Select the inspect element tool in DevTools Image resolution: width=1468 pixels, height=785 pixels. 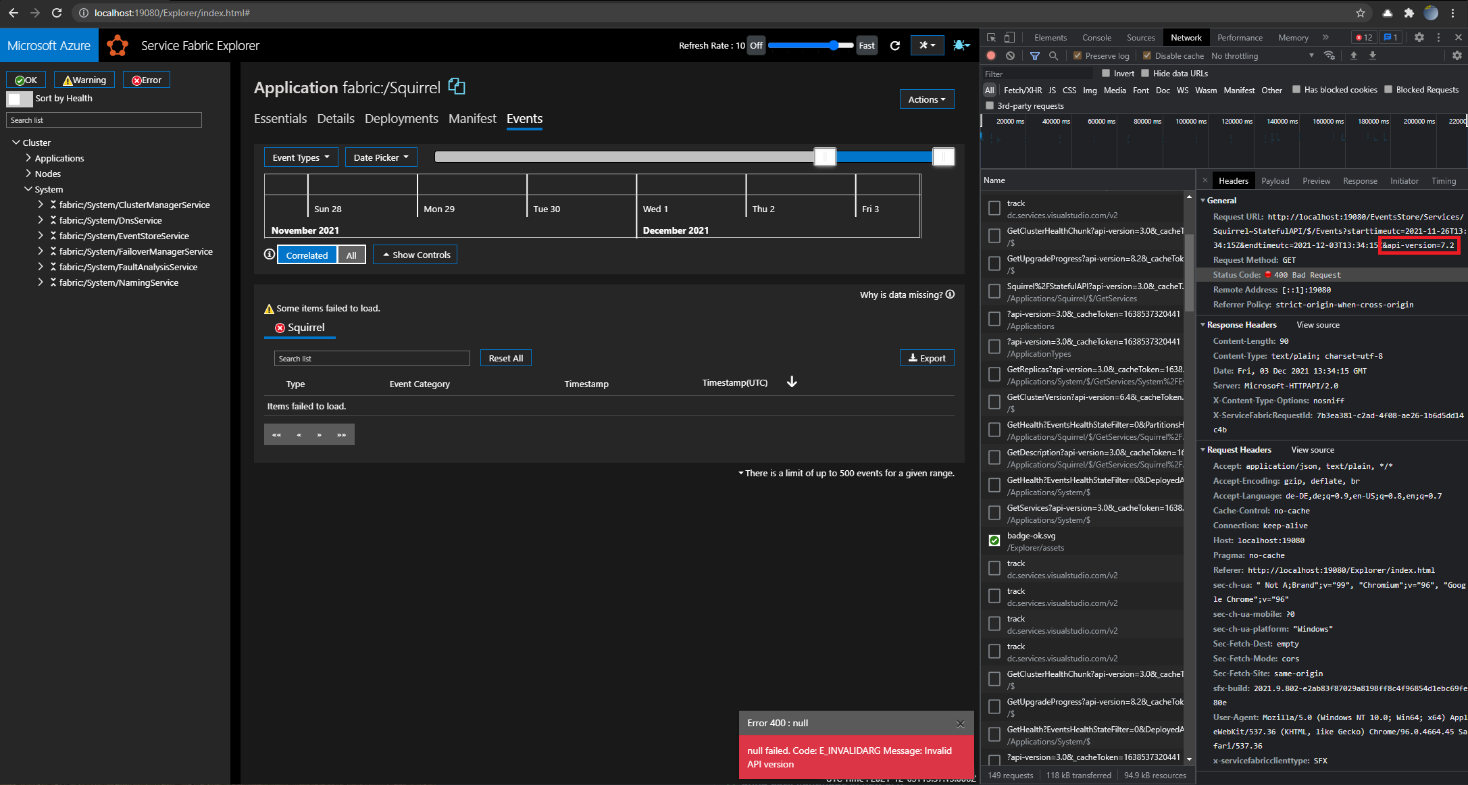pyautogui.click(x=990, y=37)
